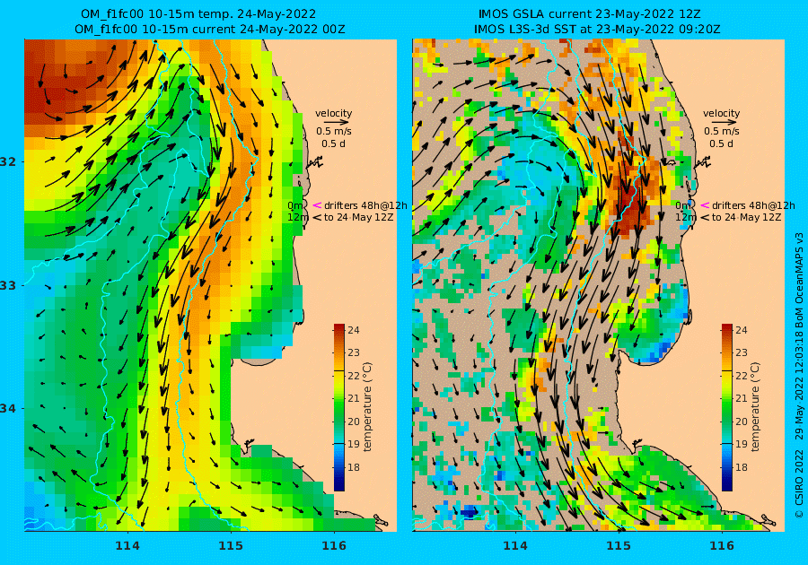808x565 pixels.
Task: Click the latitude label '33'
Action: tap(8, 285)
